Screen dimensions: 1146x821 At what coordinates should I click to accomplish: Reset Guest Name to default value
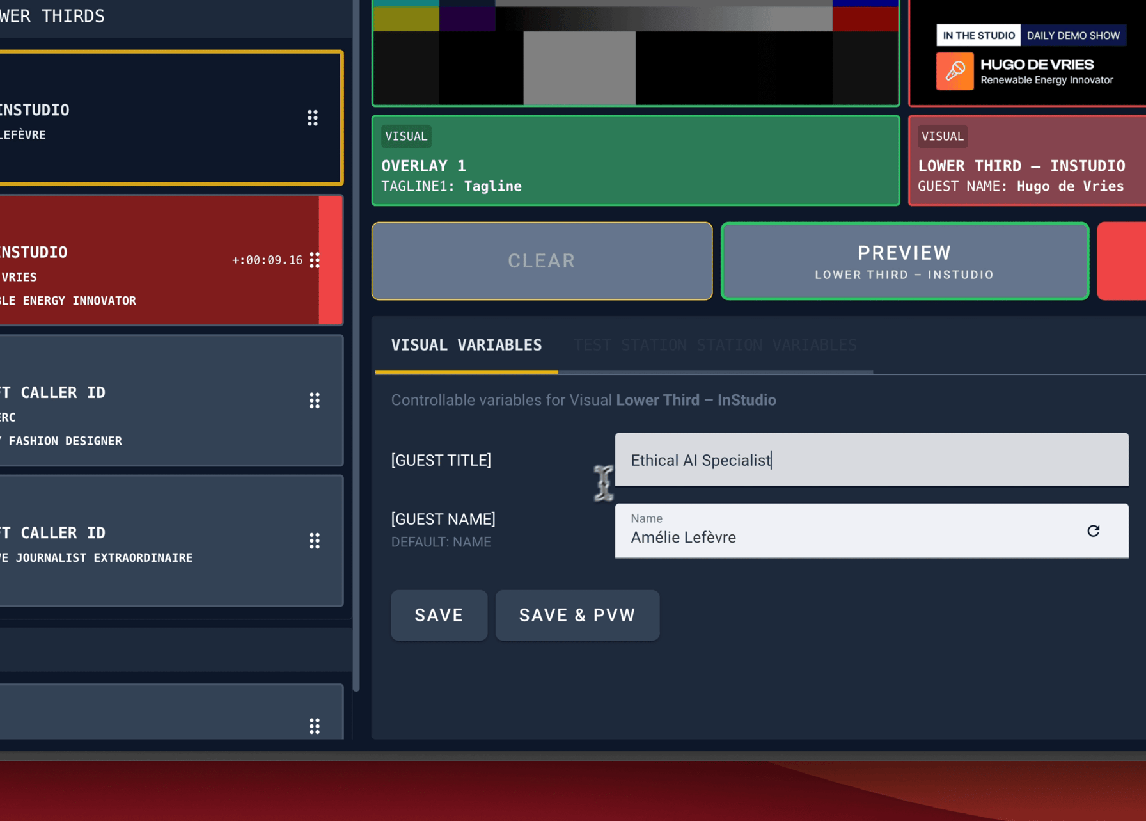[1094, 530]
